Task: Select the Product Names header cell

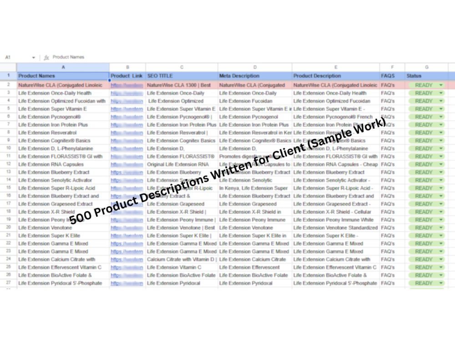Action: (x=63, y=75)
